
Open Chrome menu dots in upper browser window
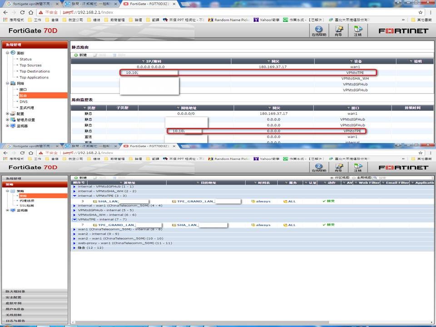click(x=431, y=12)
